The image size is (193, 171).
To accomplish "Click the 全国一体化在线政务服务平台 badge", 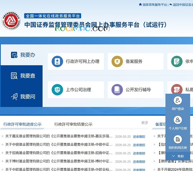I will (x=52, y=16).
